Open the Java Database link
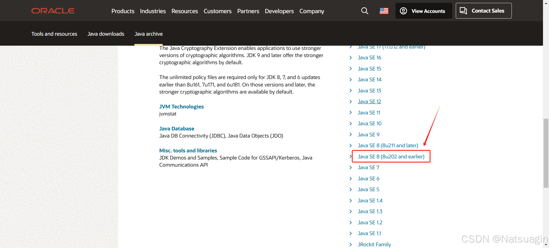Viewport: 549px width, 248px height. pos(177,128)
